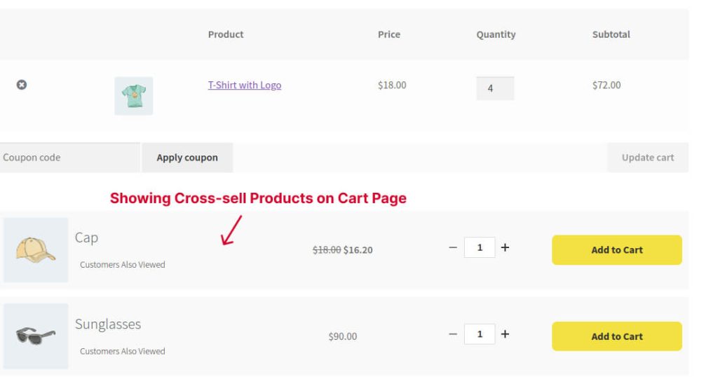The height and width of the screenshot is (377, 718).
Task: Open the Cap product title
Action: [87, 238]
